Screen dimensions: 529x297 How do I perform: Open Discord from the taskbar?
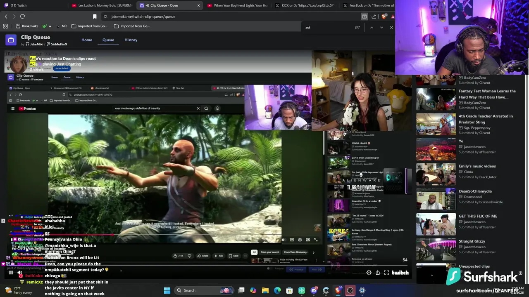pyautogui.click(x=314, y=290)
